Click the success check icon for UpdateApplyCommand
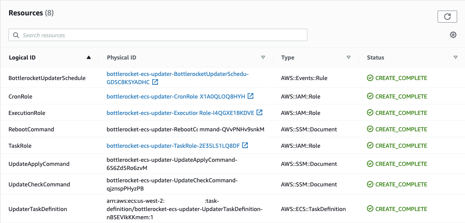 click(370, 164)
